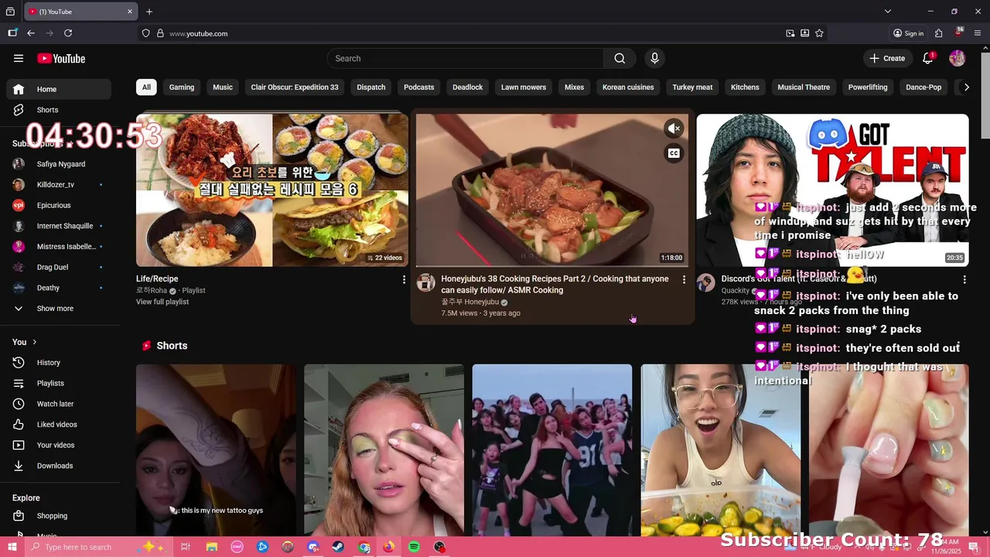The height and width of the screenshot is (557, 990).
Task: Open picture-in-picture icon in address bar
Action: 790,33
